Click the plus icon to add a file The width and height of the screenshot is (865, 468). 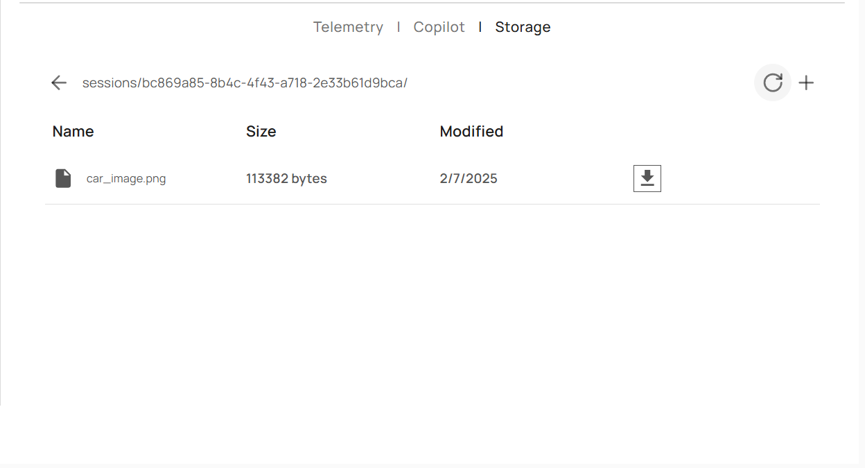coord(806,83)
